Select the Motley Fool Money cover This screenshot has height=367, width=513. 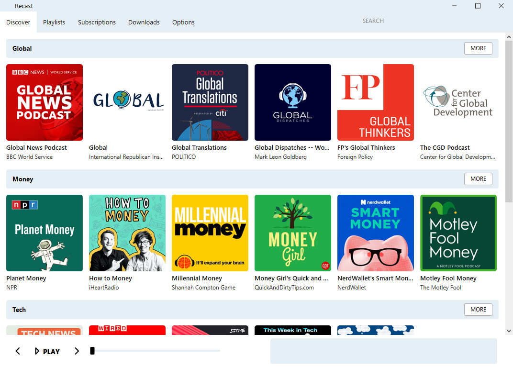click(x=458, y=233)
